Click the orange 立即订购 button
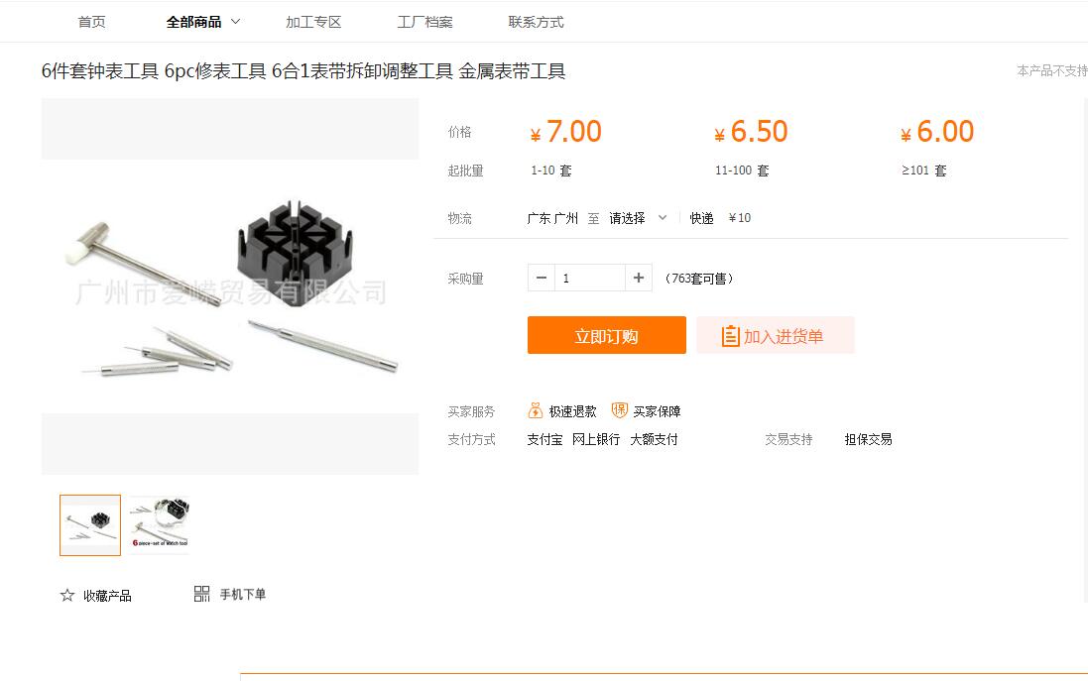This screenshot has height=681, width=1088. (x=606, y=335)
